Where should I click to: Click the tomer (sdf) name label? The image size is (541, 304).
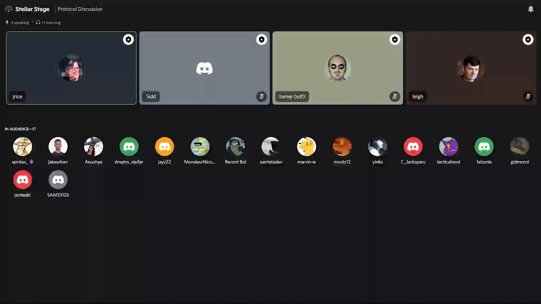(x=292, y=97)
